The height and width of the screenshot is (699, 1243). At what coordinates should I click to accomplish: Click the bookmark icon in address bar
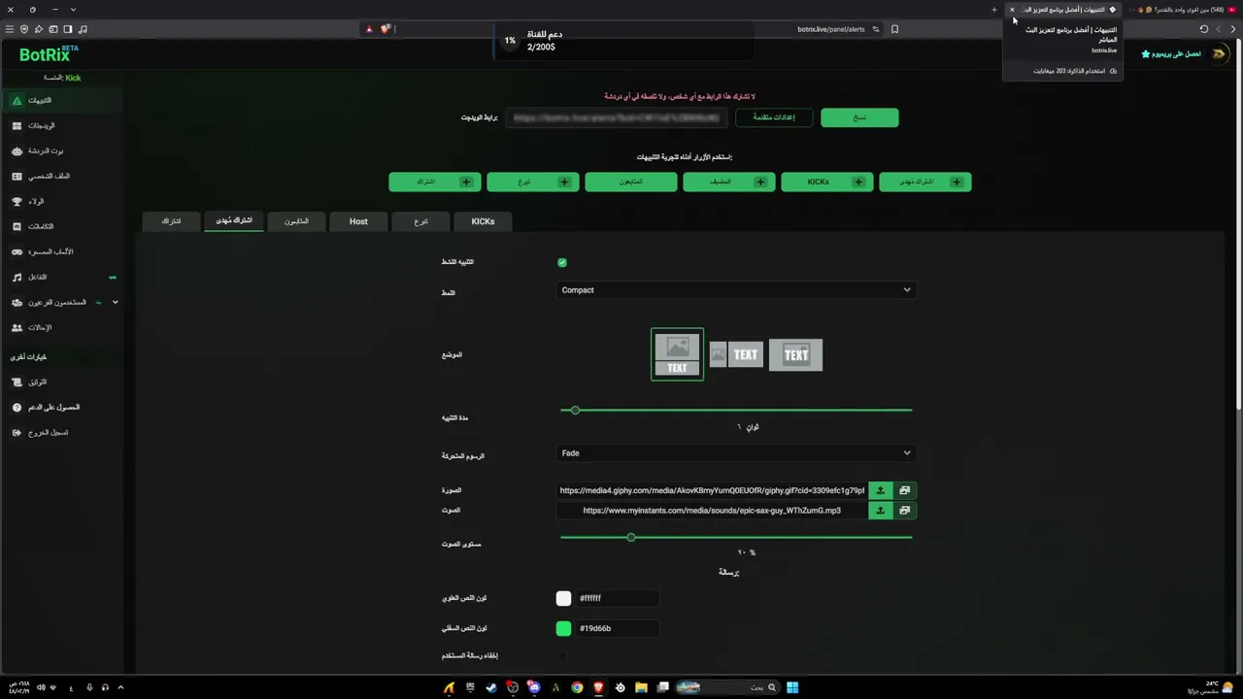pyautogui.click(x=894, y=29)
